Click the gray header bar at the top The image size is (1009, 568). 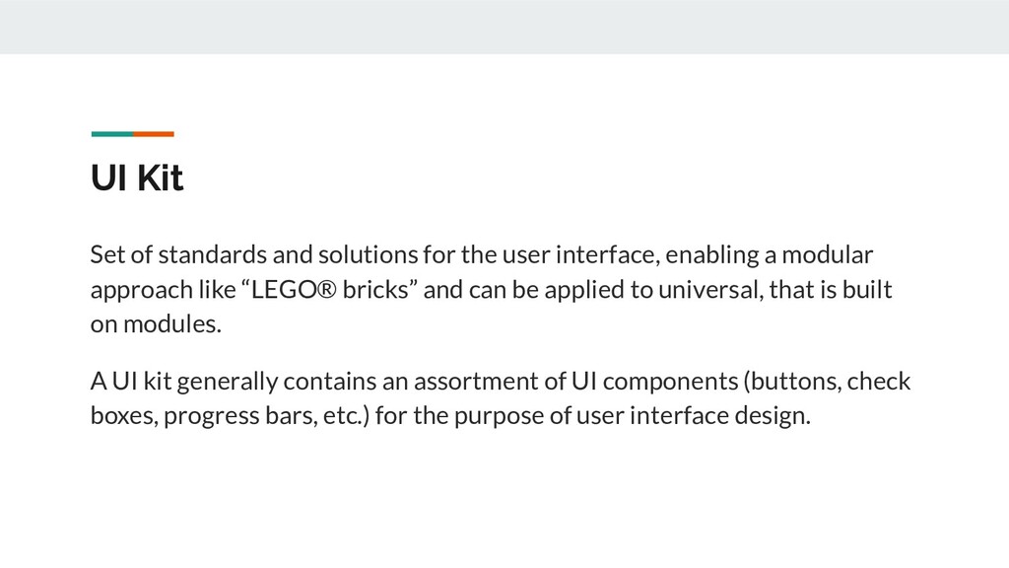point(504,27)
